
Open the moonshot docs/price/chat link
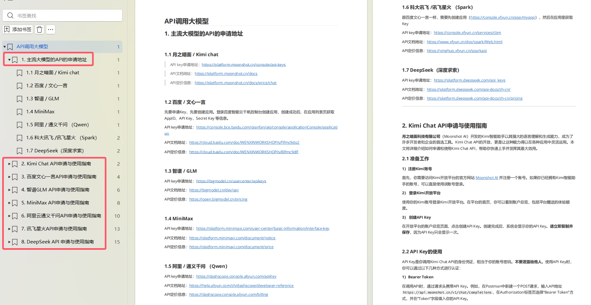tap(236, 83)
